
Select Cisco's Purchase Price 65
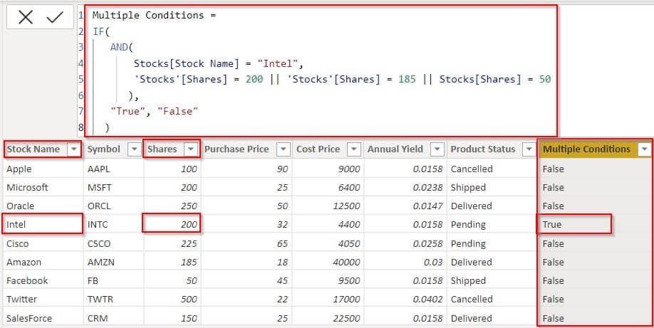(246, 243)
